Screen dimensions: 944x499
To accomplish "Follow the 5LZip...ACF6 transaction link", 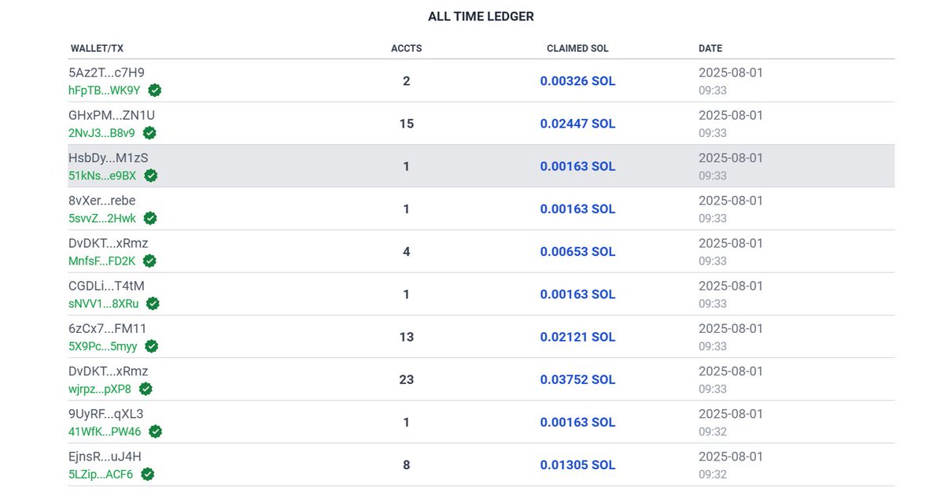I will 101,475.
